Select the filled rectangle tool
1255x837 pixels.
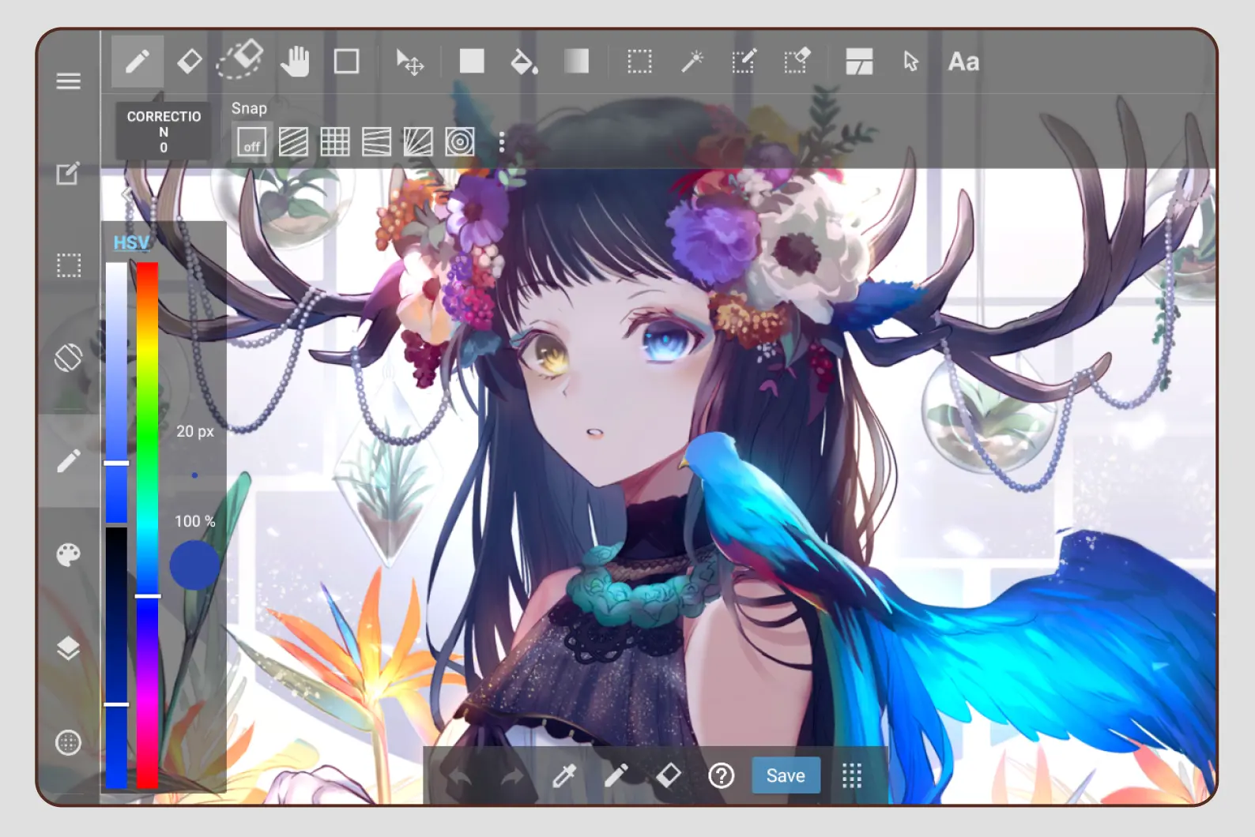tap(472, 61)
